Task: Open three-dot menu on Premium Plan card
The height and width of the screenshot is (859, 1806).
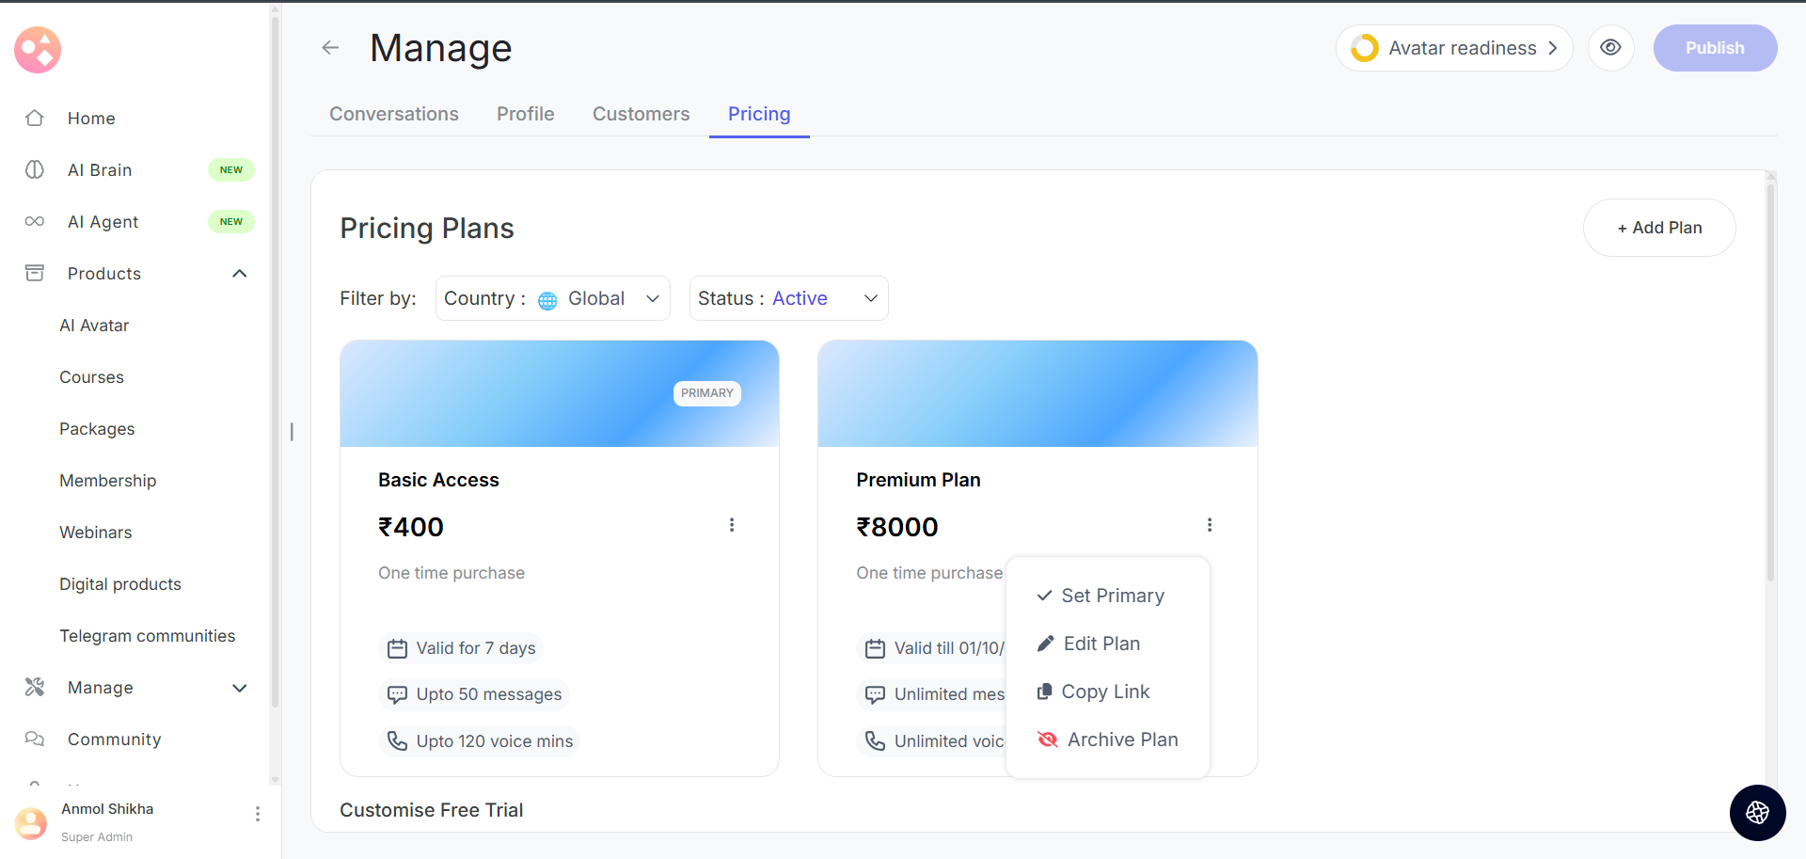Action: (1210, 525)
